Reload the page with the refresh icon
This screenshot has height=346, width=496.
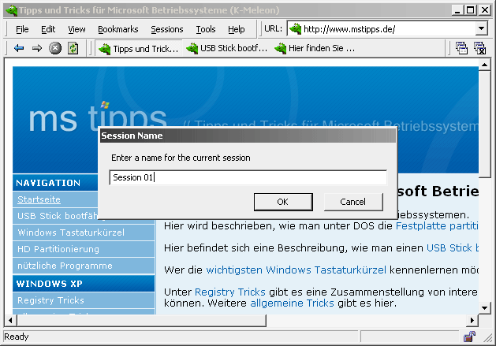pos(73,48)
